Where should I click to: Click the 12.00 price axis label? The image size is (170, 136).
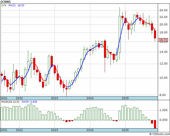point(163,64)
